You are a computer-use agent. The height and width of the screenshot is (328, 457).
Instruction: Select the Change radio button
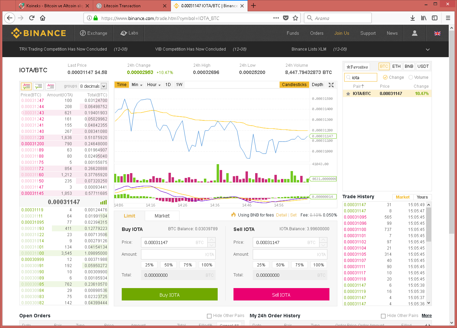[385, 77]
